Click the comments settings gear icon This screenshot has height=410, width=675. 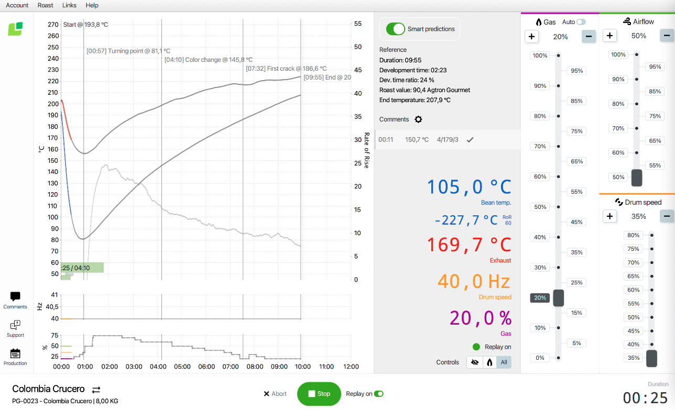click(x=418, y=119)
